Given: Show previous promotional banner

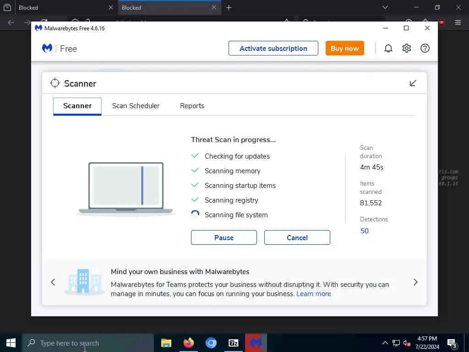Looking at the screenshot, I should [x=53, y=282].
